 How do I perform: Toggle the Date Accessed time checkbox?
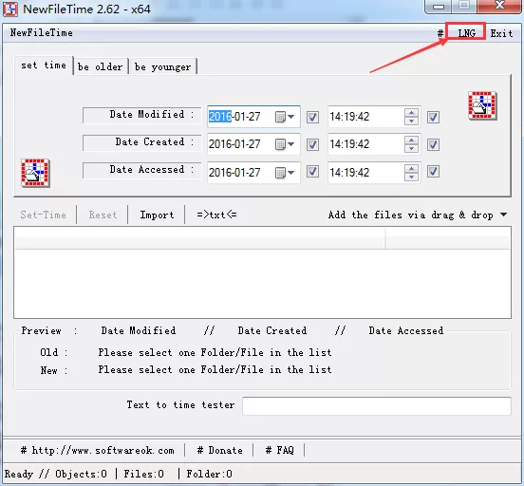[434, 172]
